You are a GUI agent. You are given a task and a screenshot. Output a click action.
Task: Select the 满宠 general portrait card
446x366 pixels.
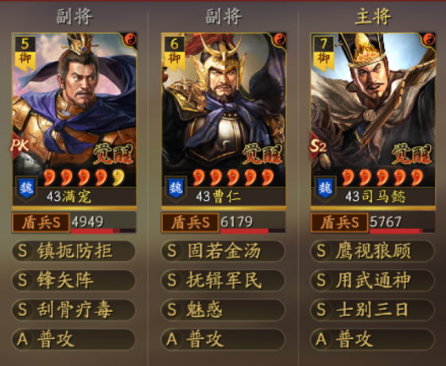coord(74,119)
